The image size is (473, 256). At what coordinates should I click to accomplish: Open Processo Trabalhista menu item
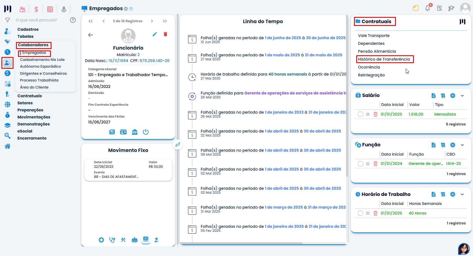click(x=39, y=80)
